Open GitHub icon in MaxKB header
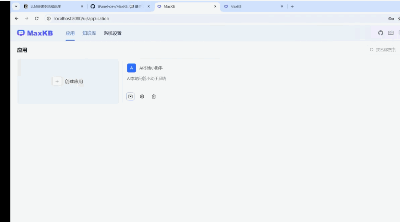This screenshot has height=222, width=400. [381, 33]
